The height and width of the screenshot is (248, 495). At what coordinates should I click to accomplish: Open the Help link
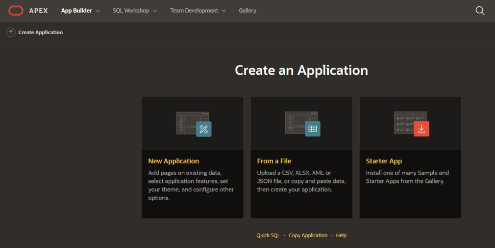tap(341, 235)
